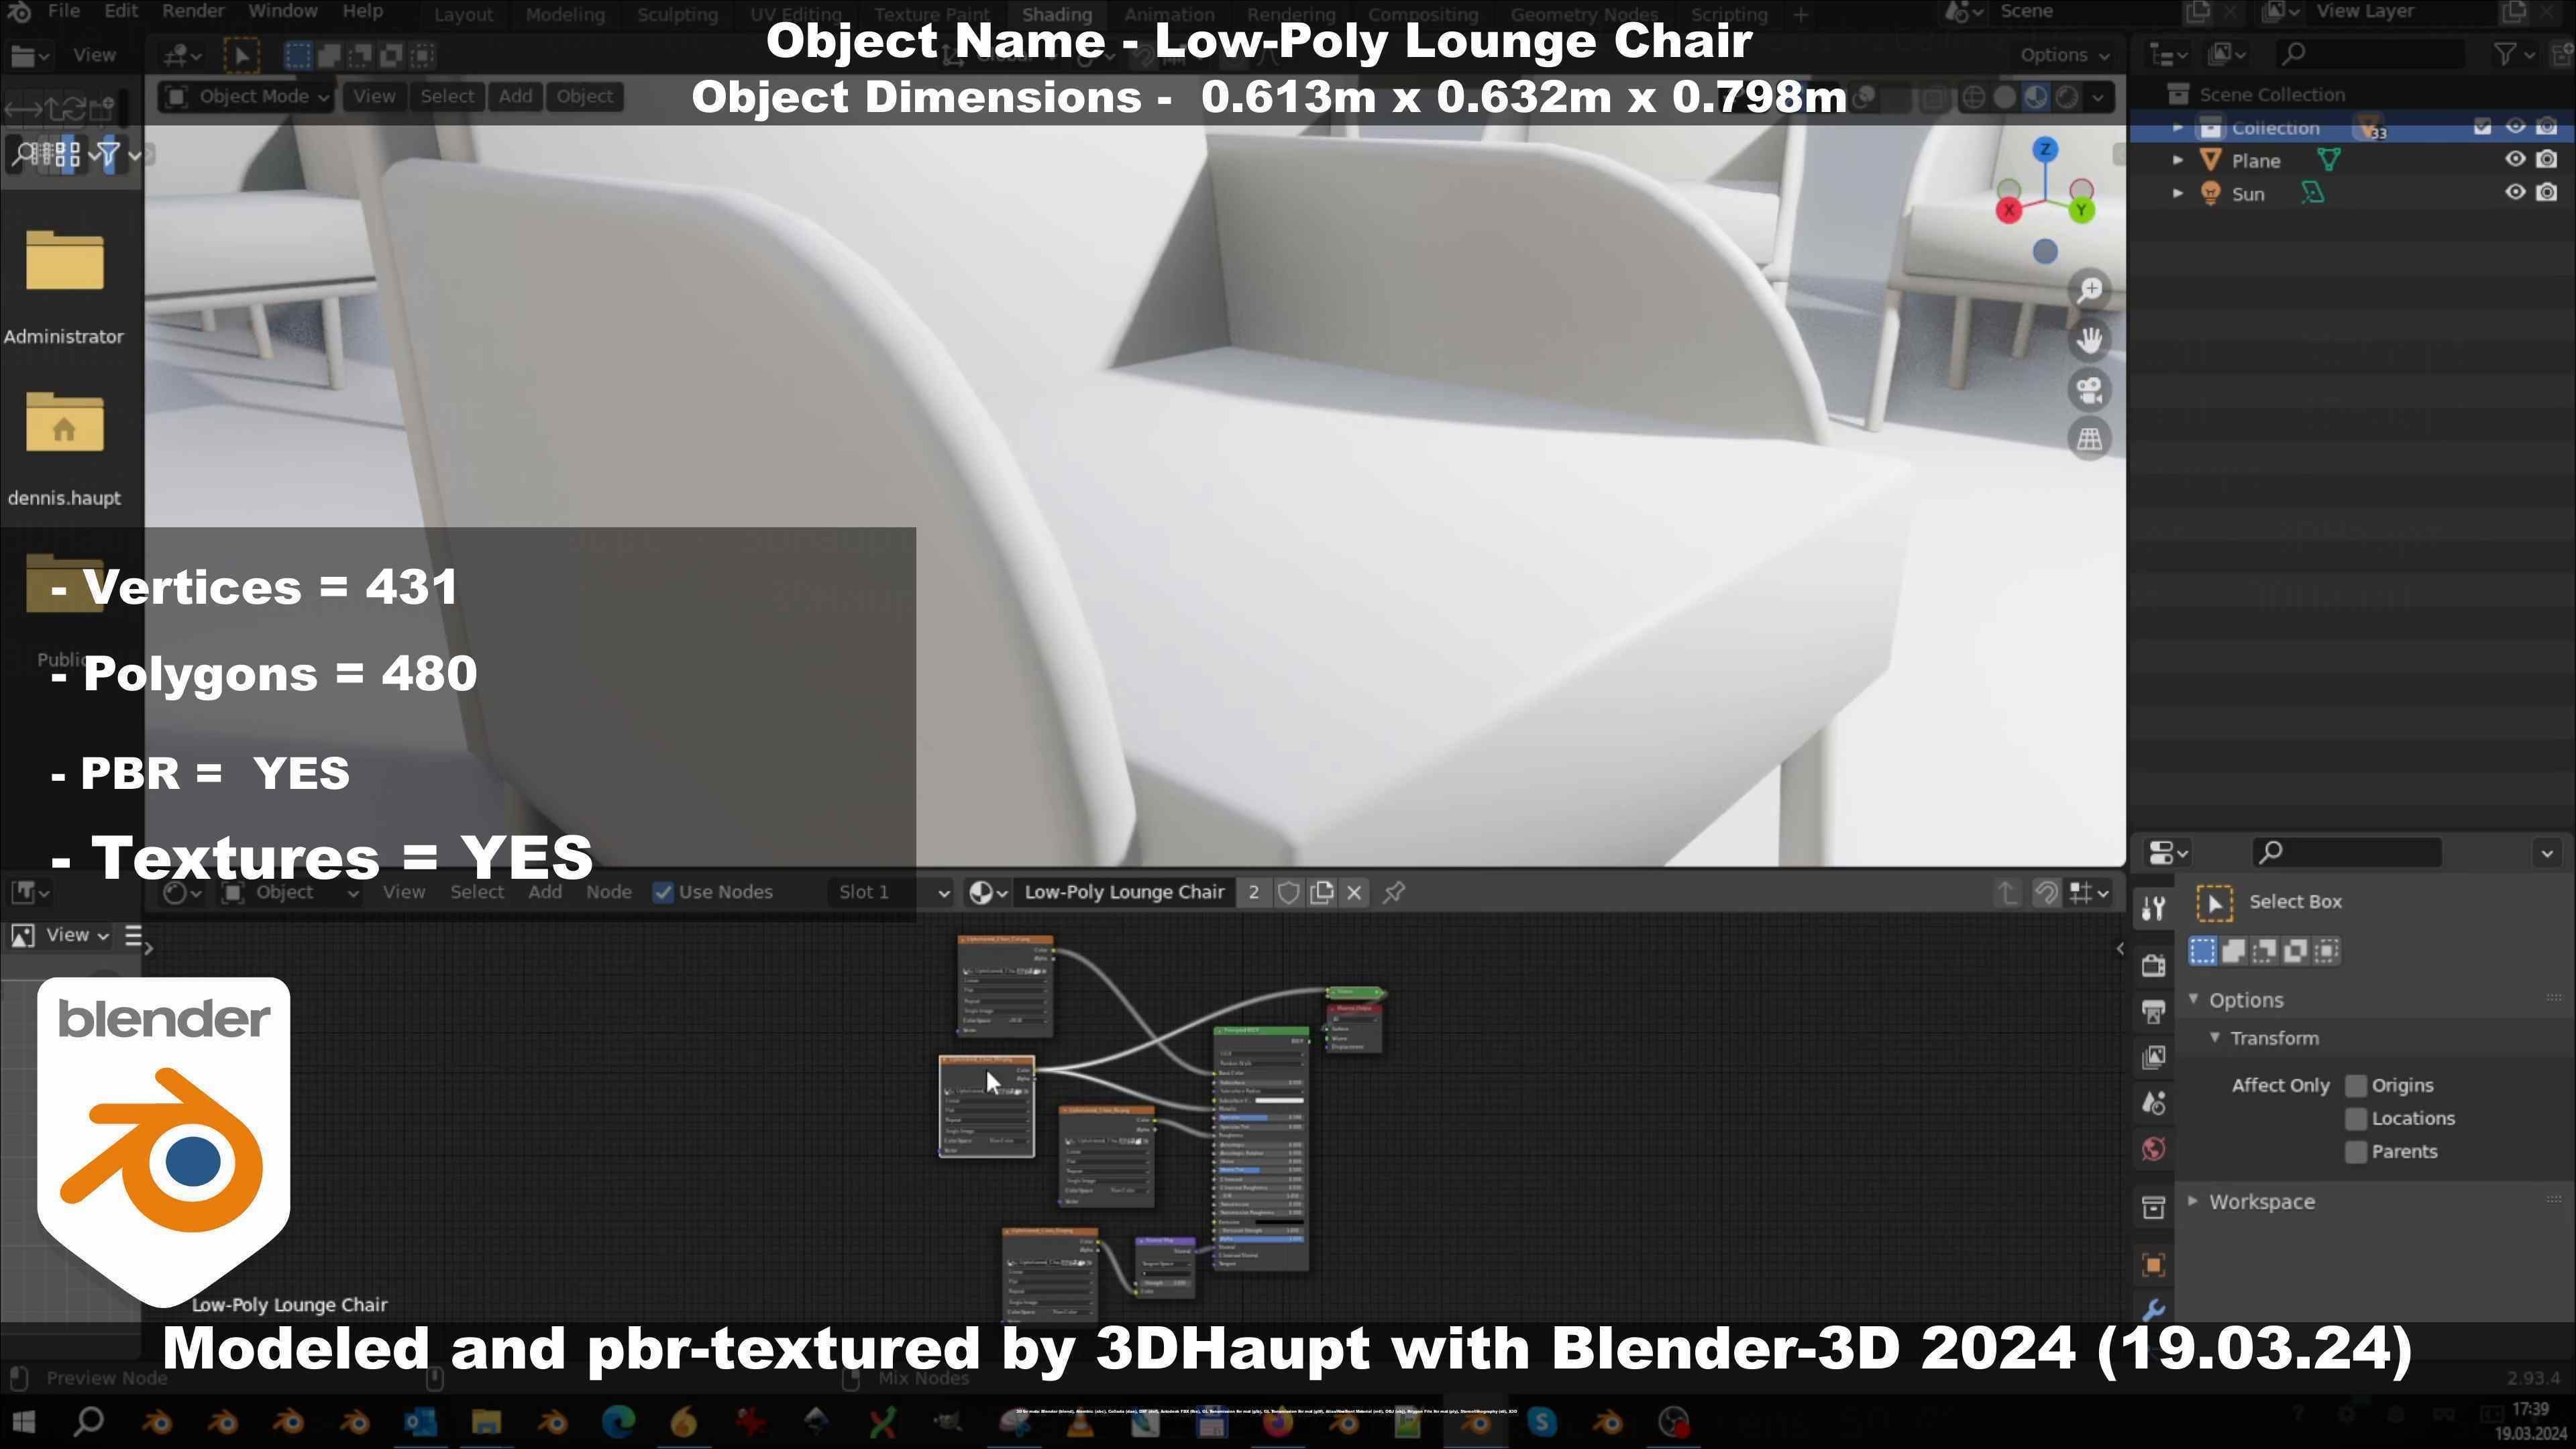This screenshot has width=2576, height=1449.
Task: Open the viewport Object menu button
Action: 585,97
